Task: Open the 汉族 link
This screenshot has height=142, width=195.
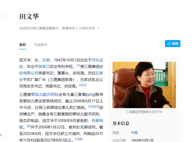Action: tap(46, 60)
